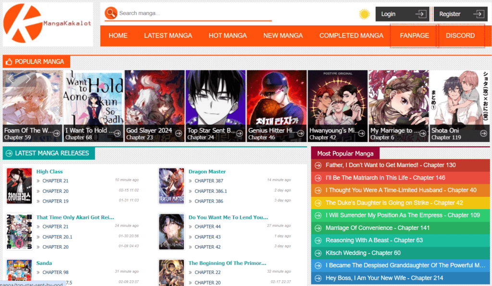Image resolution: width=492 pixels, height=286 pixels.
Task: Open High Class CHAPTER 20
Action: coord(56,191)
